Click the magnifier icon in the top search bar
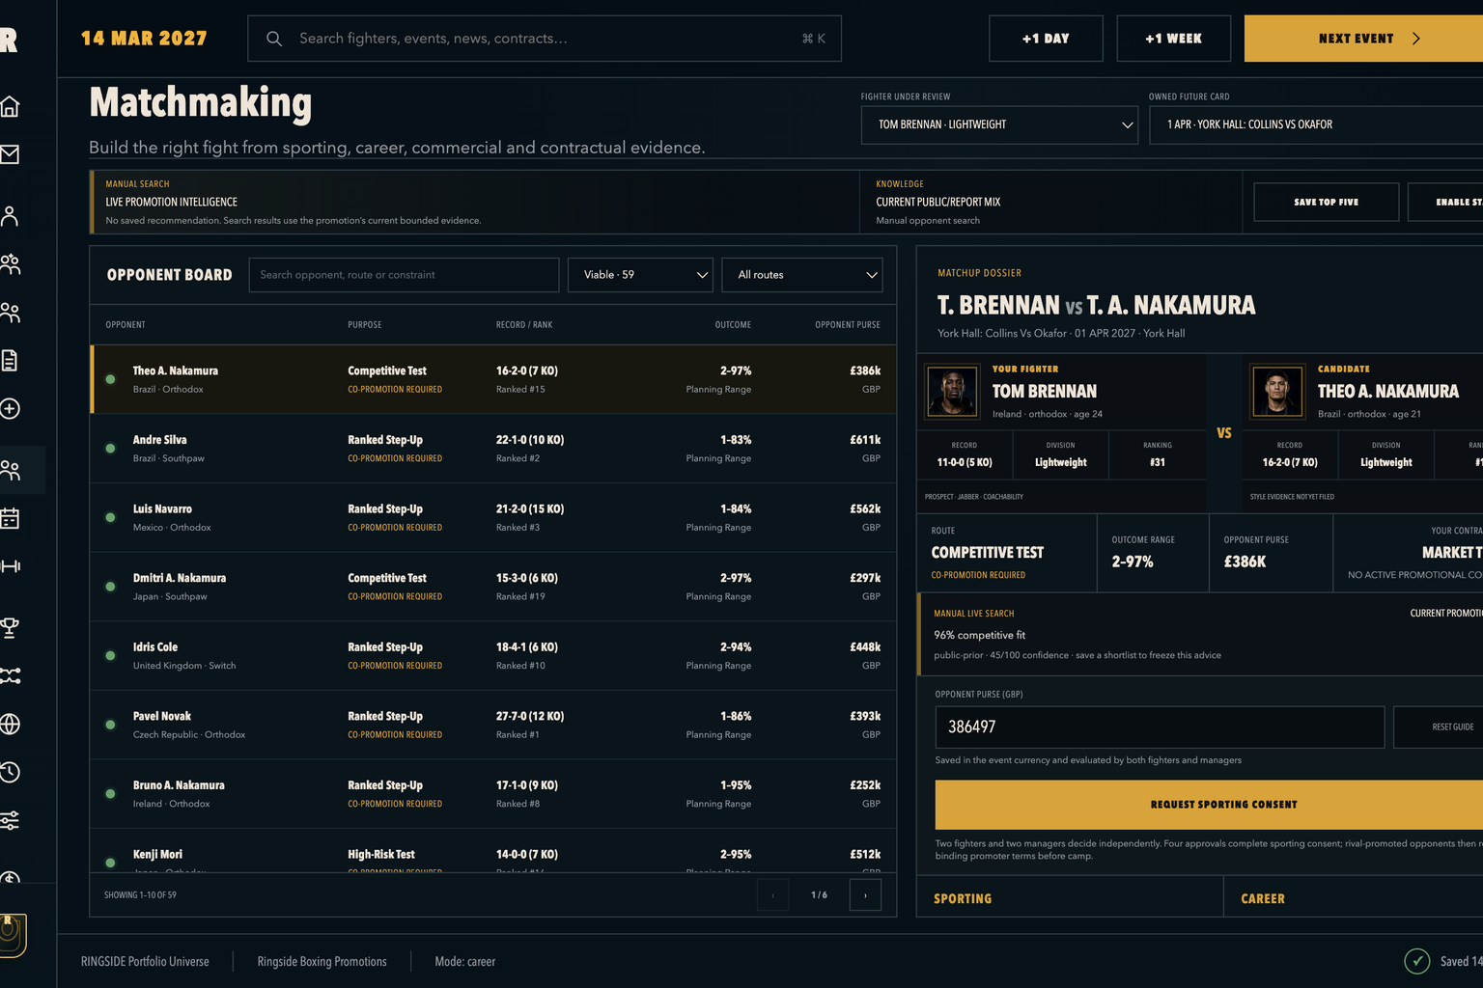The image size is (1483, 988). (274, 39)
